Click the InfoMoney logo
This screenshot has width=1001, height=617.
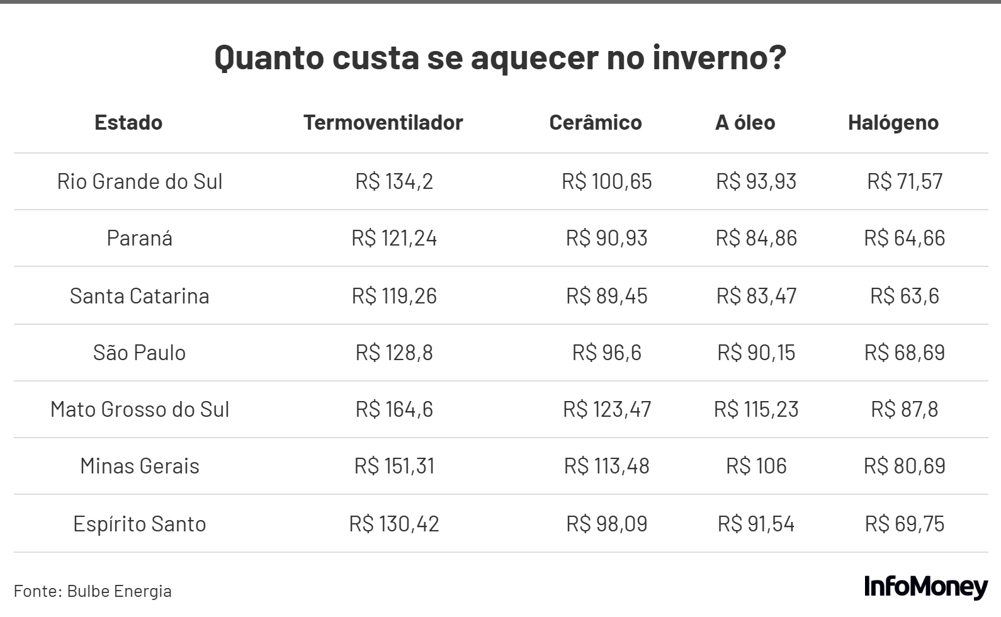[x=925, y=587]
